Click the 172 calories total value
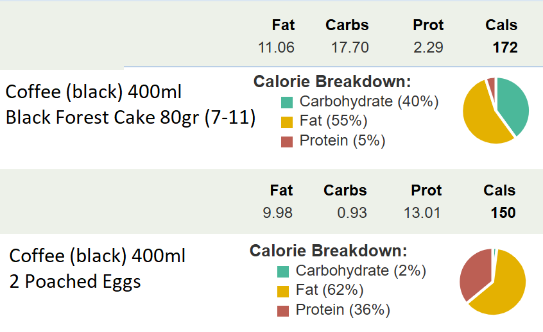The height and width of the screenshot is (332, 543). click(x=505, y=47)
